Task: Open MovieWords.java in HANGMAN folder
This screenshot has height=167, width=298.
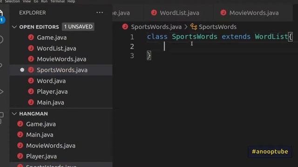Action: click(x=51, y=146)
